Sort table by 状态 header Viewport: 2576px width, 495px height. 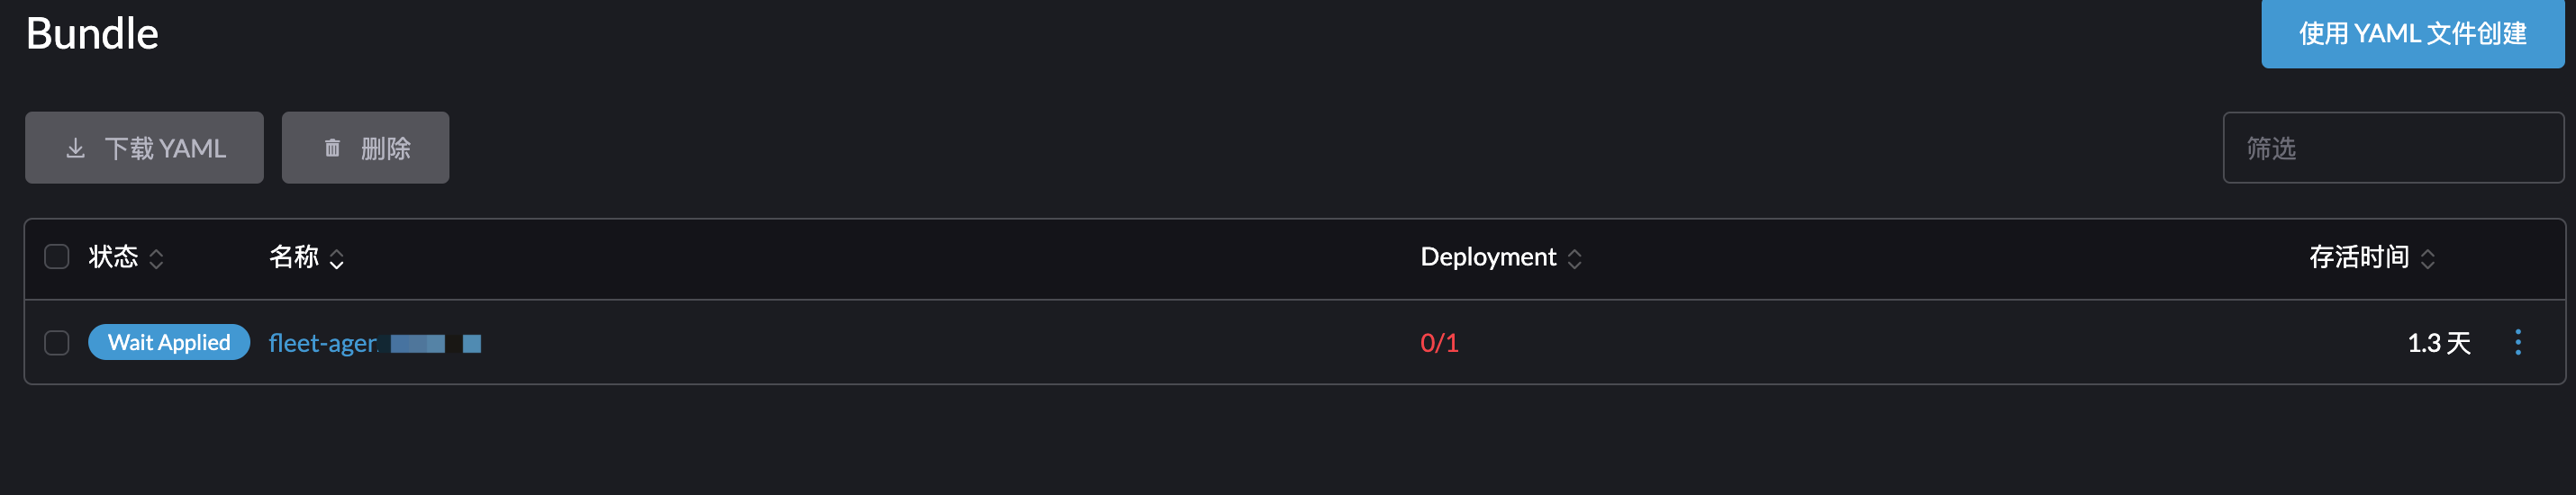point(113,257)
